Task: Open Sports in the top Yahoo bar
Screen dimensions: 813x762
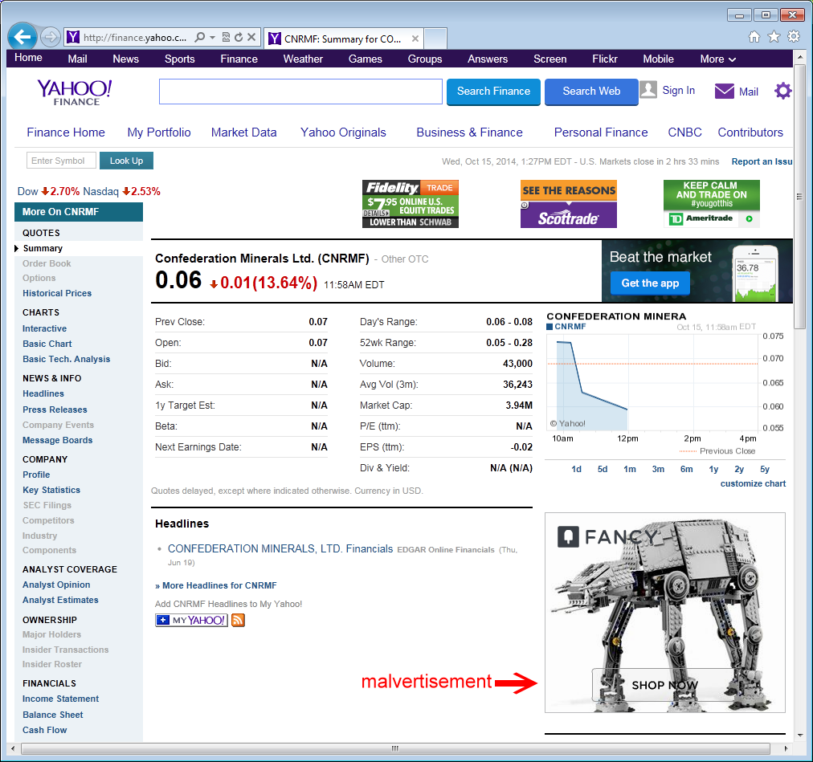Action: pos(179,59)
